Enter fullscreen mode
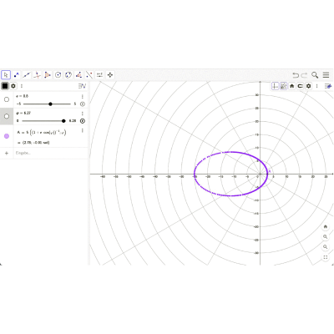Screen dimensions: 334x334 coord(326,257)
